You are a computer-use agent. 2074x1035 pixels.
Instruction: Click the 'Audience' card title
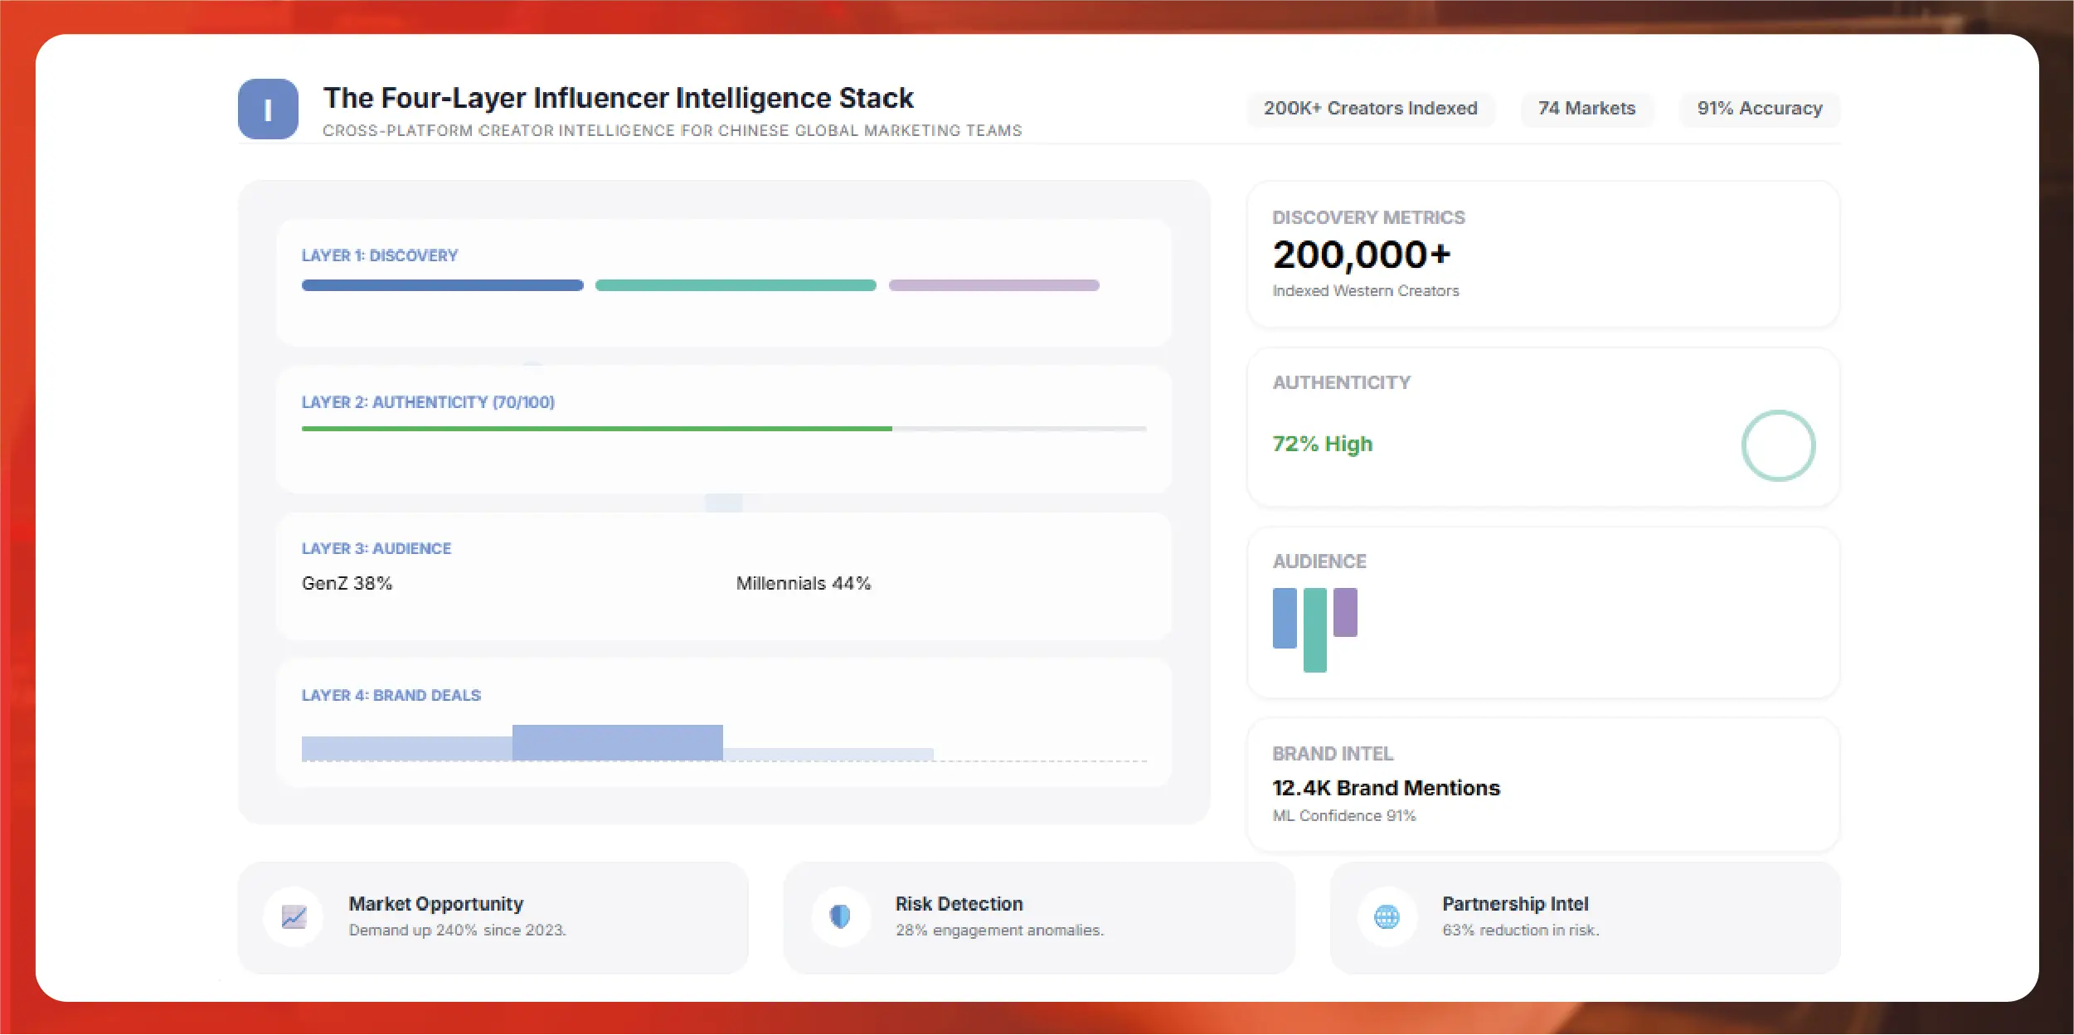click(1319, 561)
